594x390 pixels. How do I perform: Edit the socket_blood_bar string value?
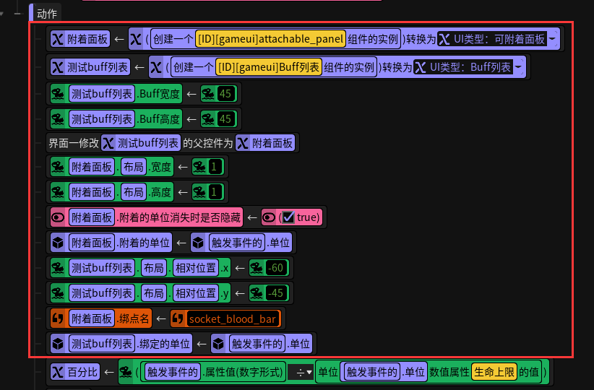coord(233,318)
